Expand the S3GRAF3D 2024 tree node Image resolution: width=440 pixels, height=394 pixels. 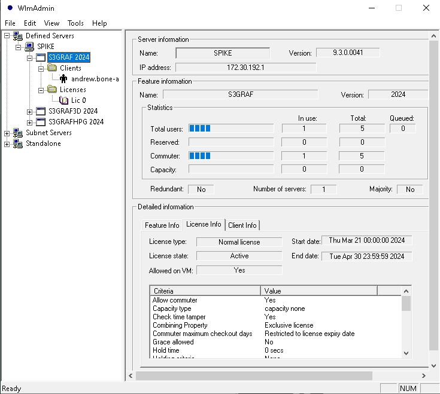tap(29, 112)
